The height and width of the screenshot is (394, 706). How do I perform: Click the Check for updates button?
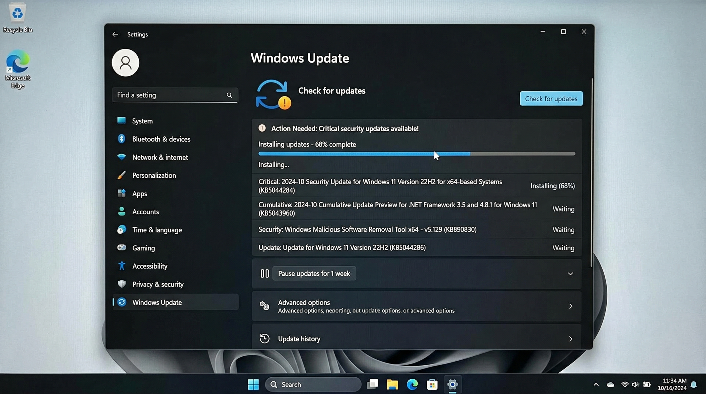(x=551, y=99)
